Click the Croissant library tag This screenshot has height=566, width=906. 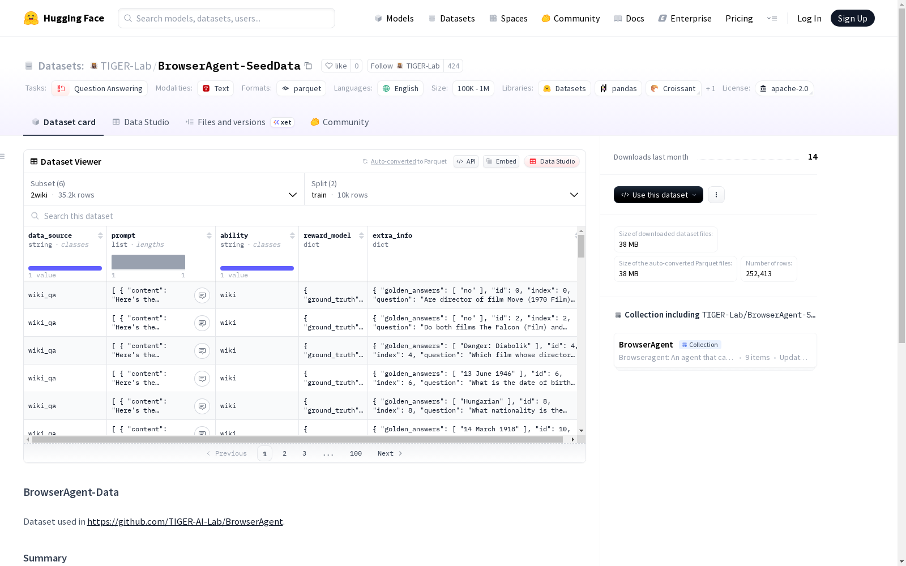pyautogui.click(x=673, y=88)
